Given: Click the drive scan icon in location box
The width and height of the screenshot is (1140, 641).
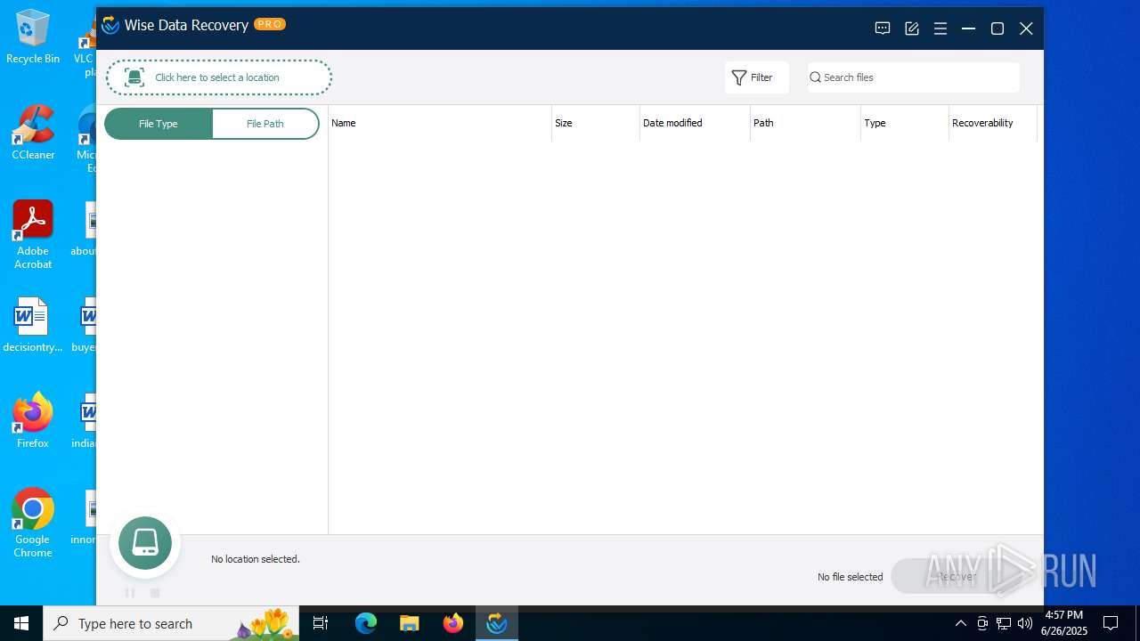Looking at the screenshot, I should tap(134, 77).
